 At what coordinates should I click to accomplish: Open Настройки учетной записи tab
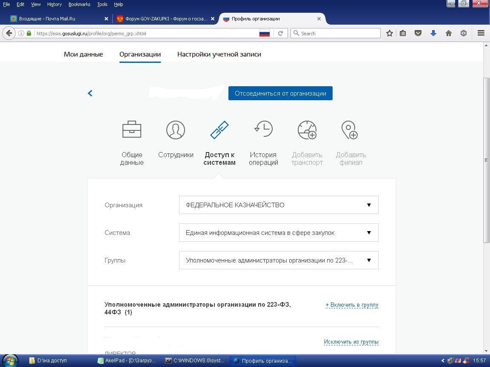[219, 54]
